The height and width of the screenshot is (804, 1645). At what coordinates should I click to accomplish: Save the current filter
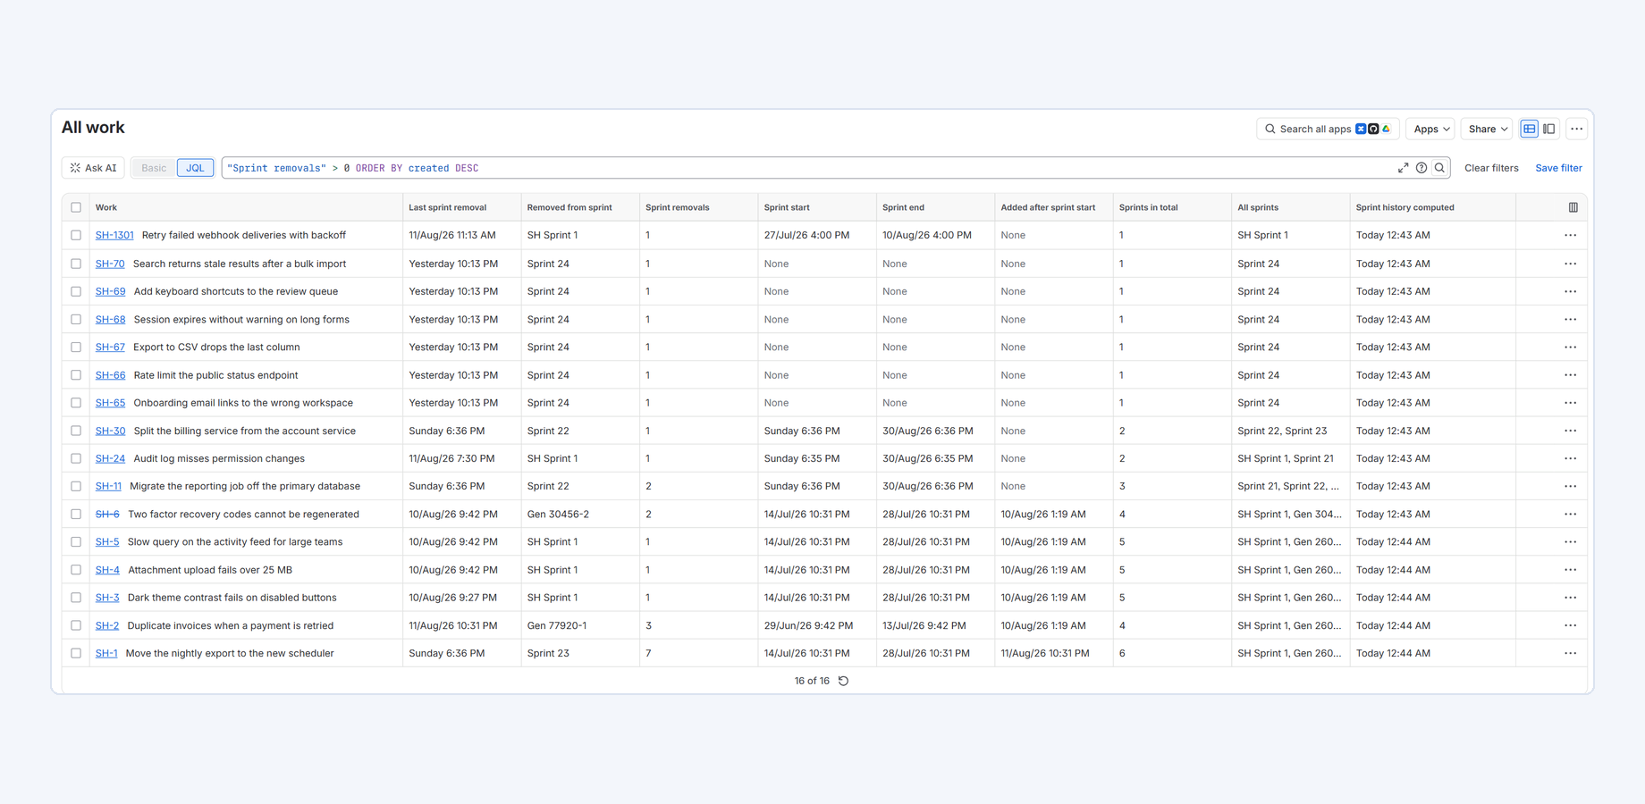[1558, 168]
